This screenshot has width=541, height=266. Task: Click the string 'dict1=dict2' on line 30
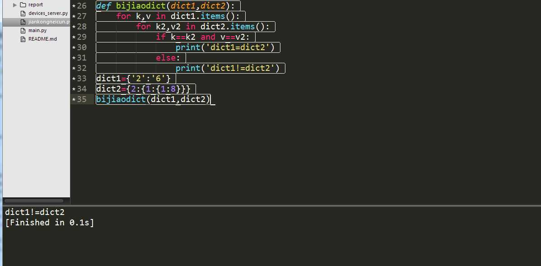(238, 47)
